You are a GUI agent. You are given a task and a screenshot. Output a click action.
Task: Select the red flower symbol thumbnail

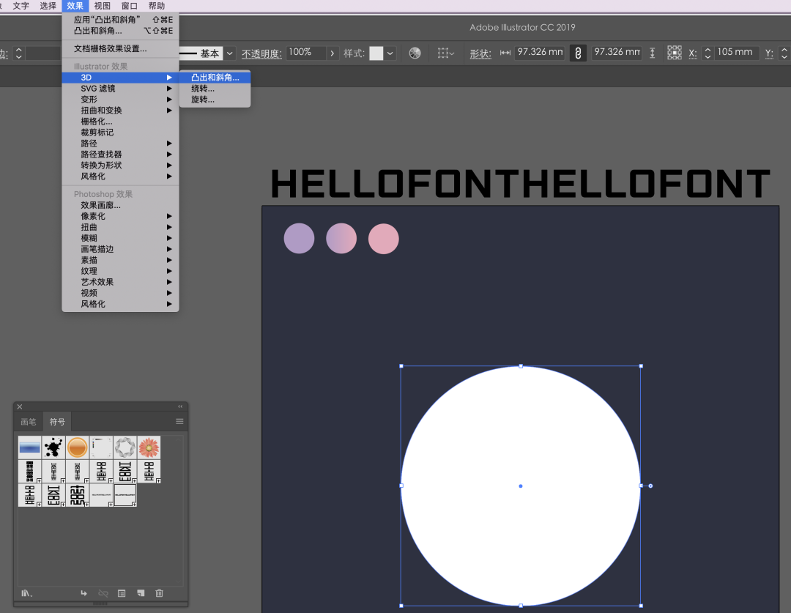click(x=149, y=447)
